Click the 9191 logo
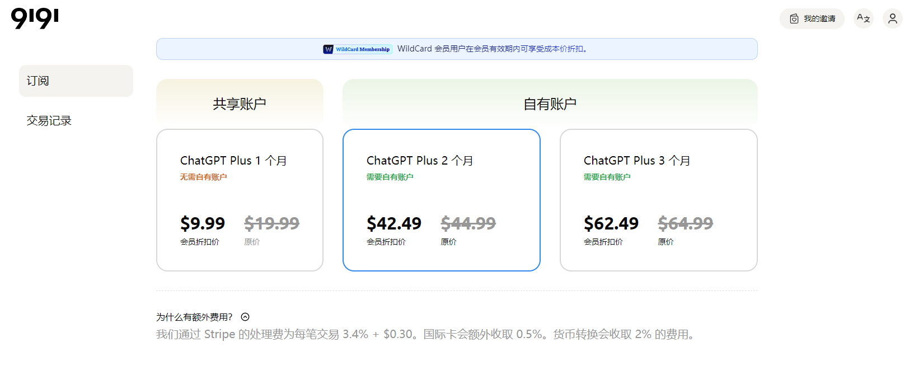 pyautogui.click(x=35, y=18)
